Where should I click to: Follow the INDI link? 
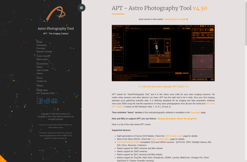point(137,142)
